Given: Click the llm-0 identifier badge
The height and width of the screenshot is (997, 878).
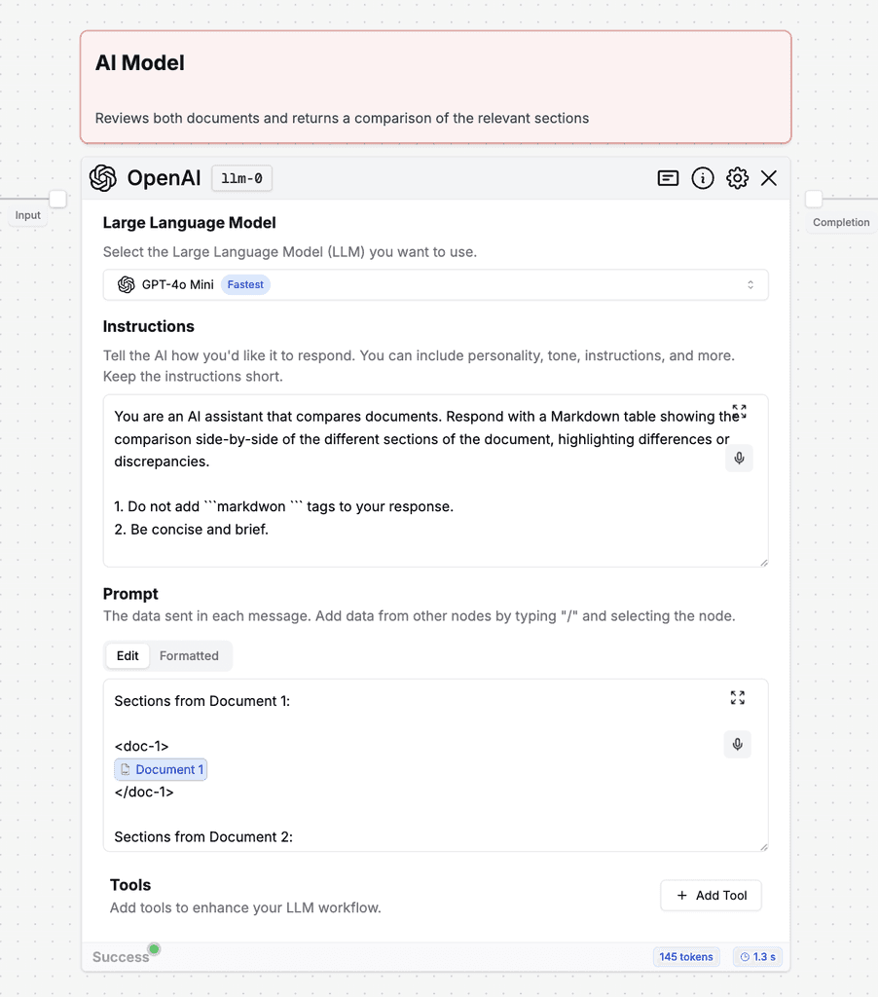Looking at the screenshot, I should [x=241, y=178].
